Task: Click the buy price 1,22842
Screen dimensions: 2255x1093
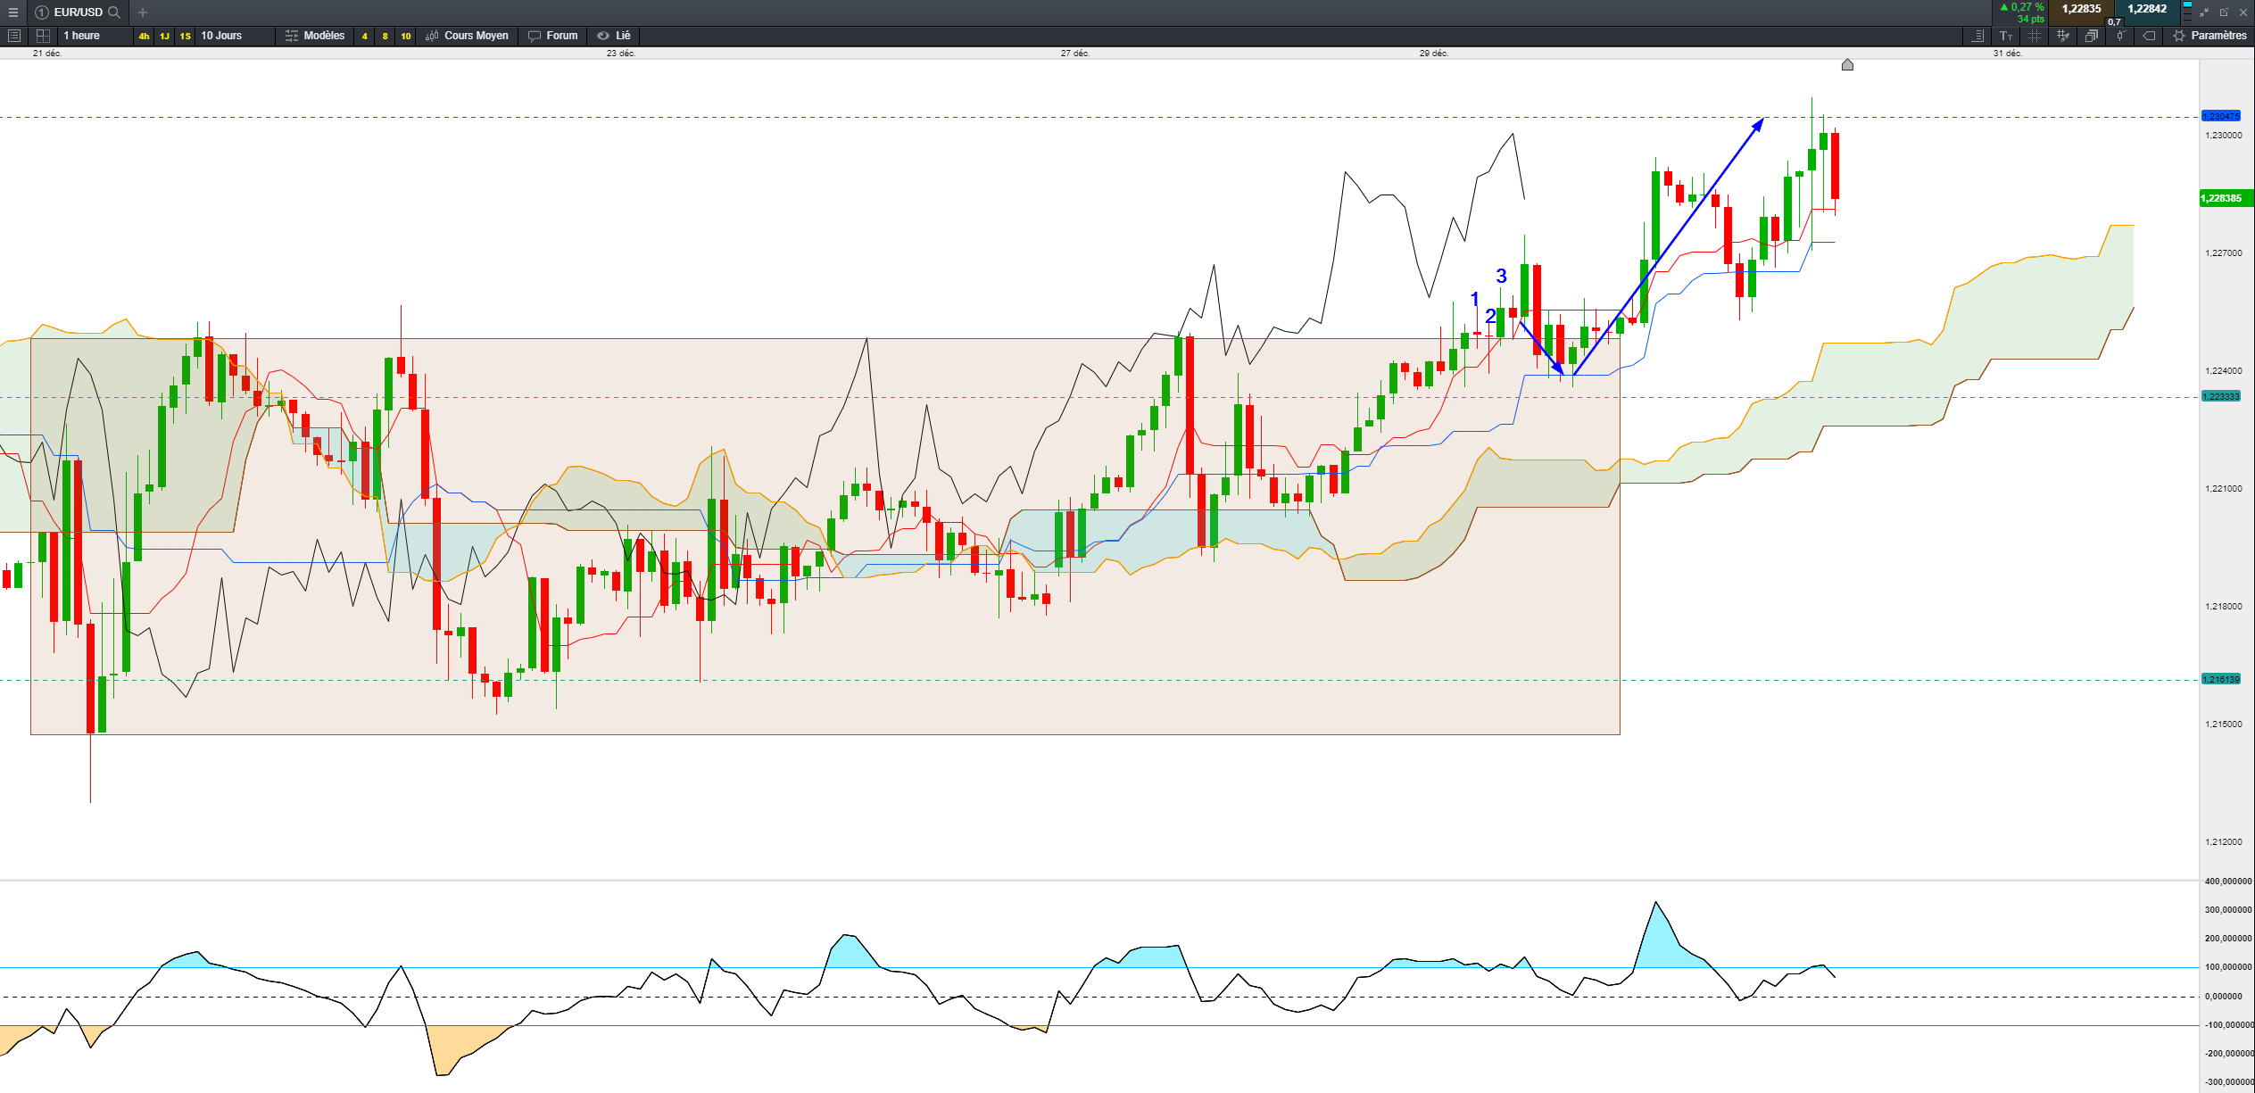Action: coord(2147,9)
